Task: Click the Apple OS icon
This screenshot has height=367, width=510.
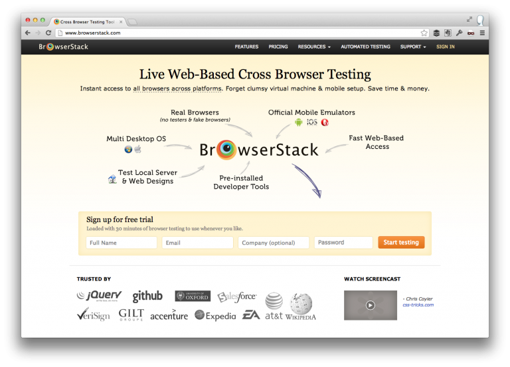Action: (x=138, y=150)
